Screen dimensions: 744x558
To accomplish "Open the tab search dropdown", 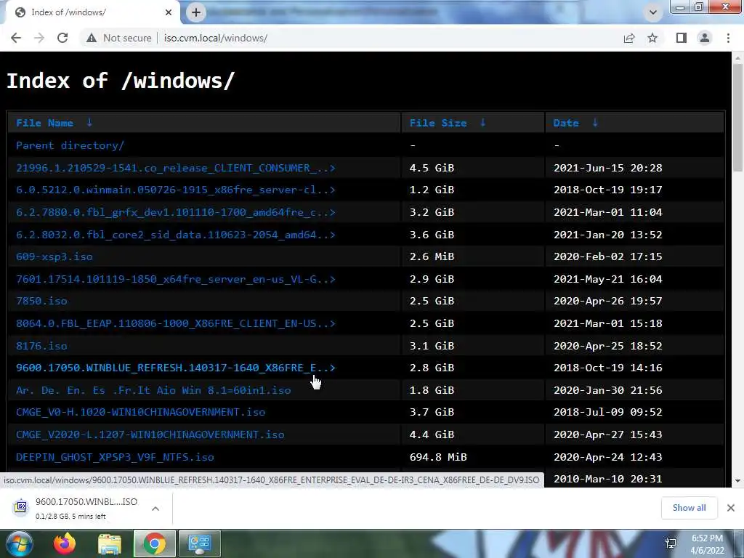I will tap(653, 12).
